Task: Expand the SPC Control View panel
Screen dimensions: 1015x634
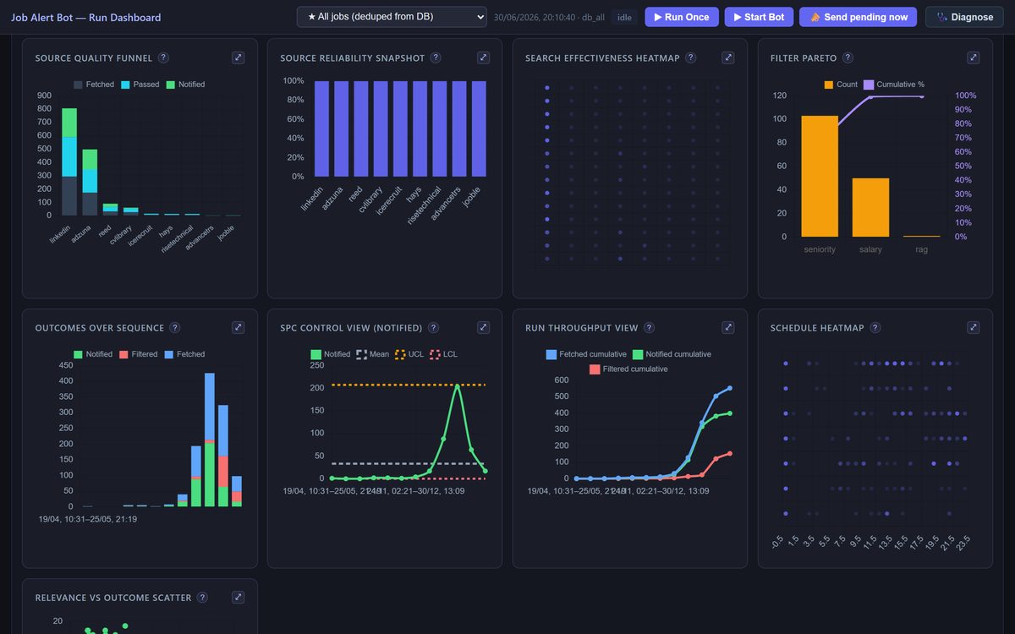Action: coord(484,328)
